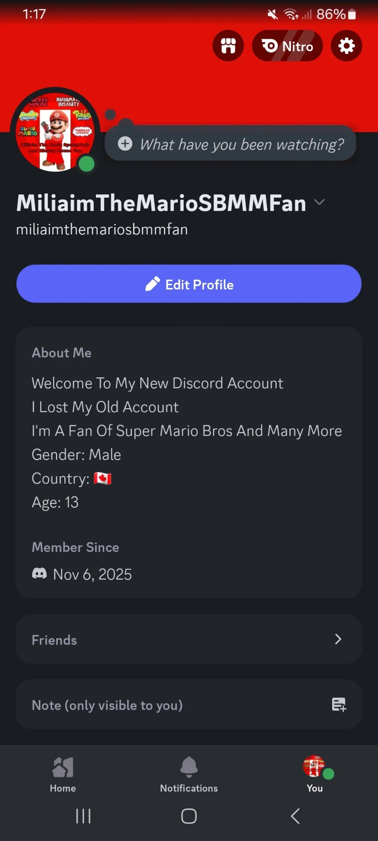Tap the add note icon
This screenshot has width=378, height=841.
click(x=339, y=705)
